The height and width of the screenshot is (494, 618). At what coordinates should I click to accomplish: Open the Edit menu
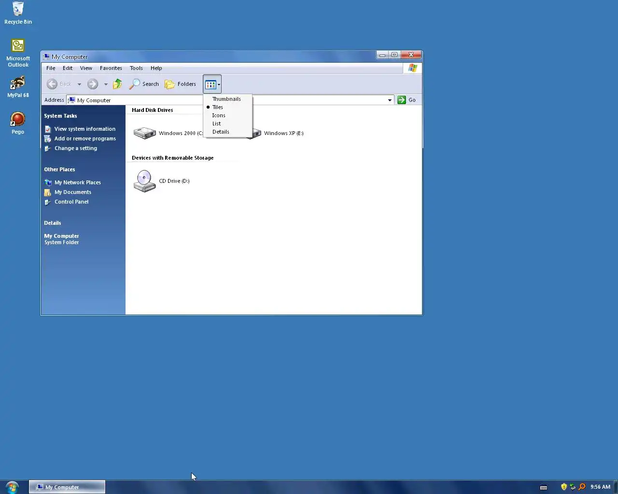pyautogui.click(x=68, y=68)
